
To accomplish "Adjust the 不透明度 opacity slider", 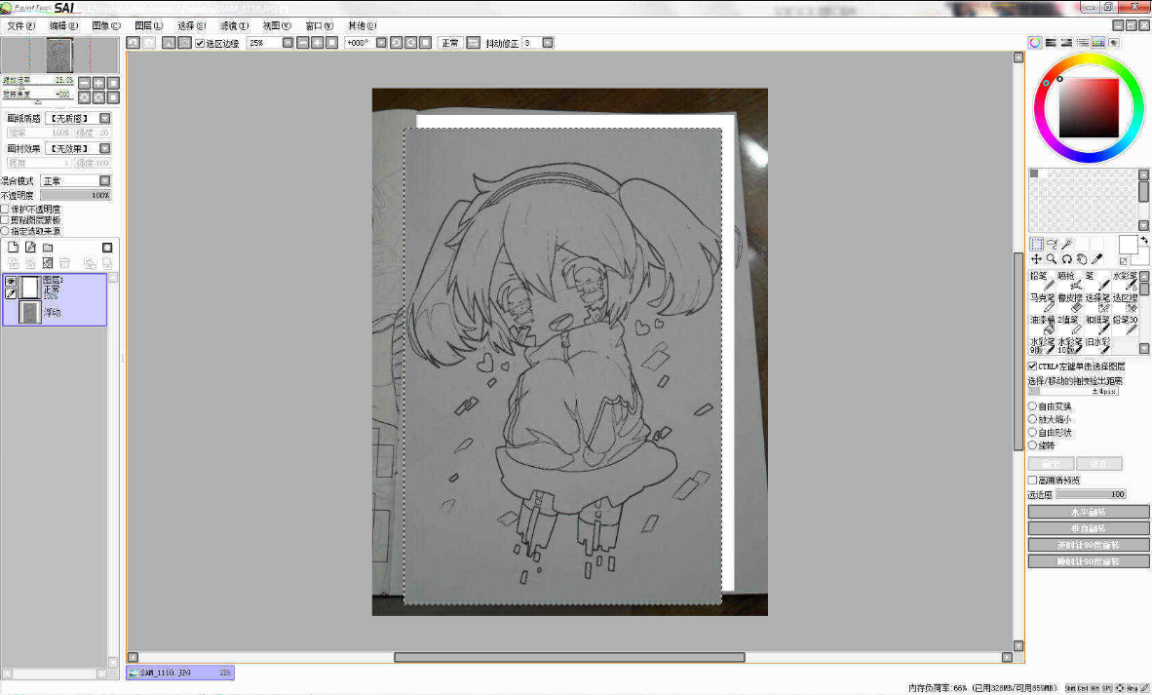I will point(76,195).
